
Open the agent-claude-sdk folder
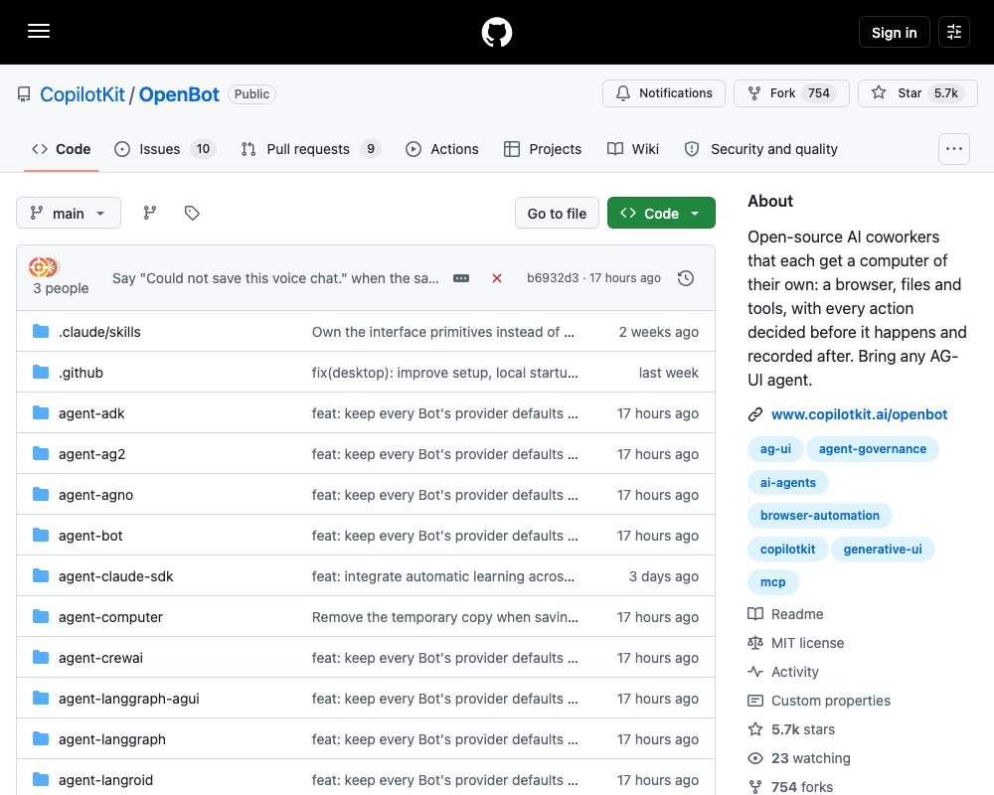[x=116, y=576]
